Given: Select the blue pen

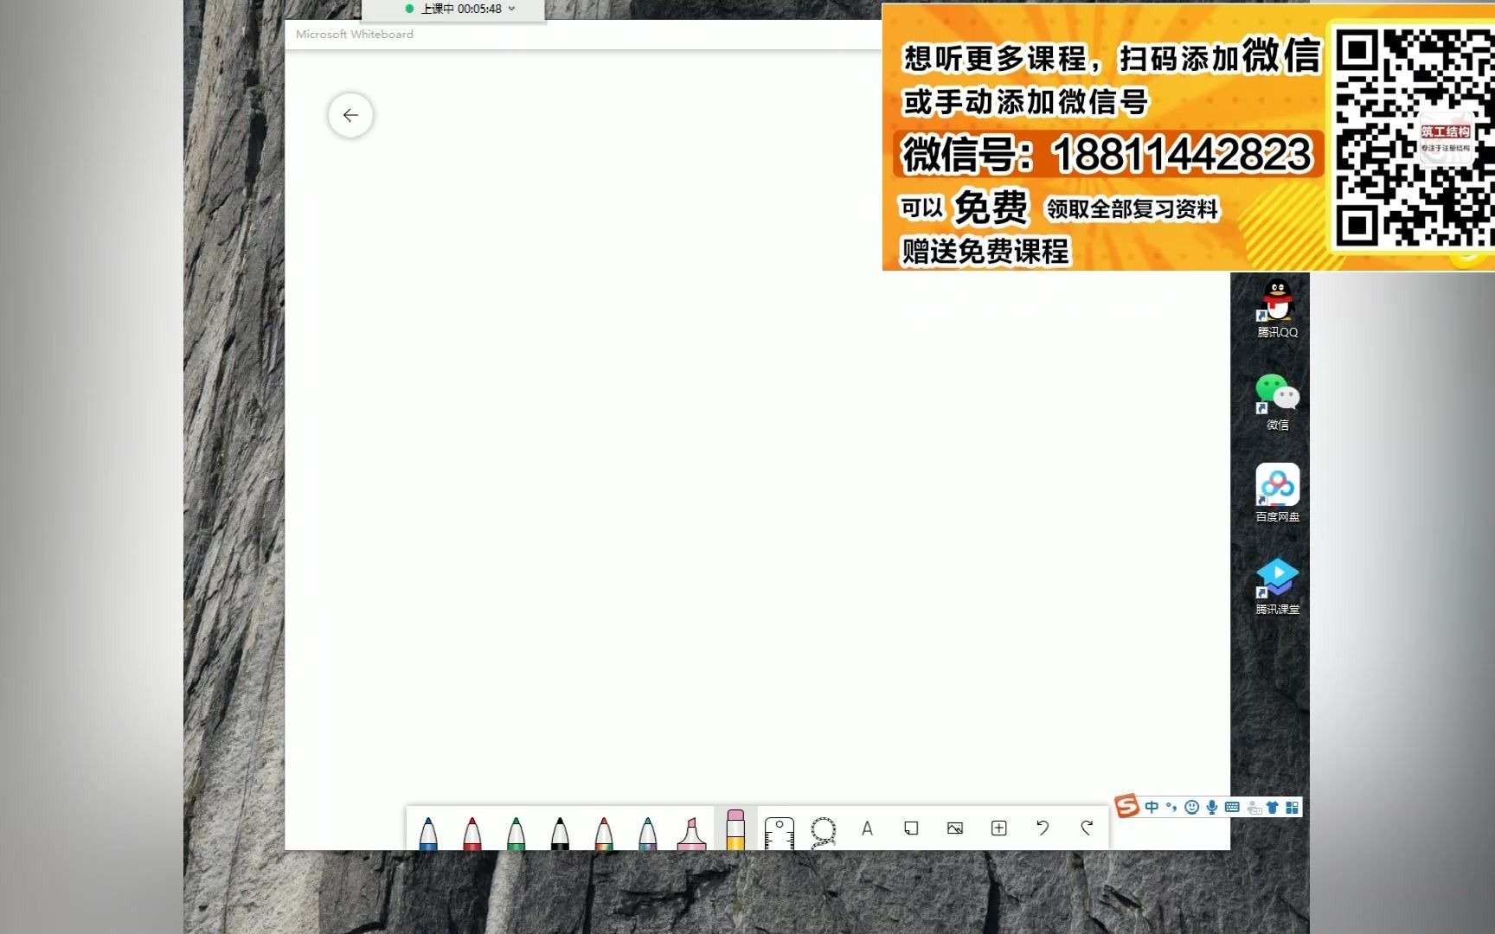Looking at the screenshot, I should coord(427,828).
